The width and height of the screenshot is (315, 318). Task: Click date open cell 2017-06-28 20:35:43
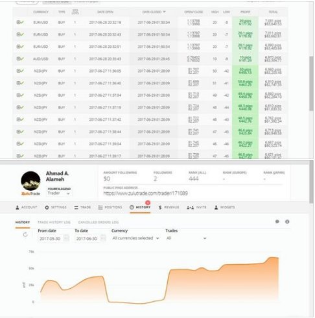(x=105, y=58)
